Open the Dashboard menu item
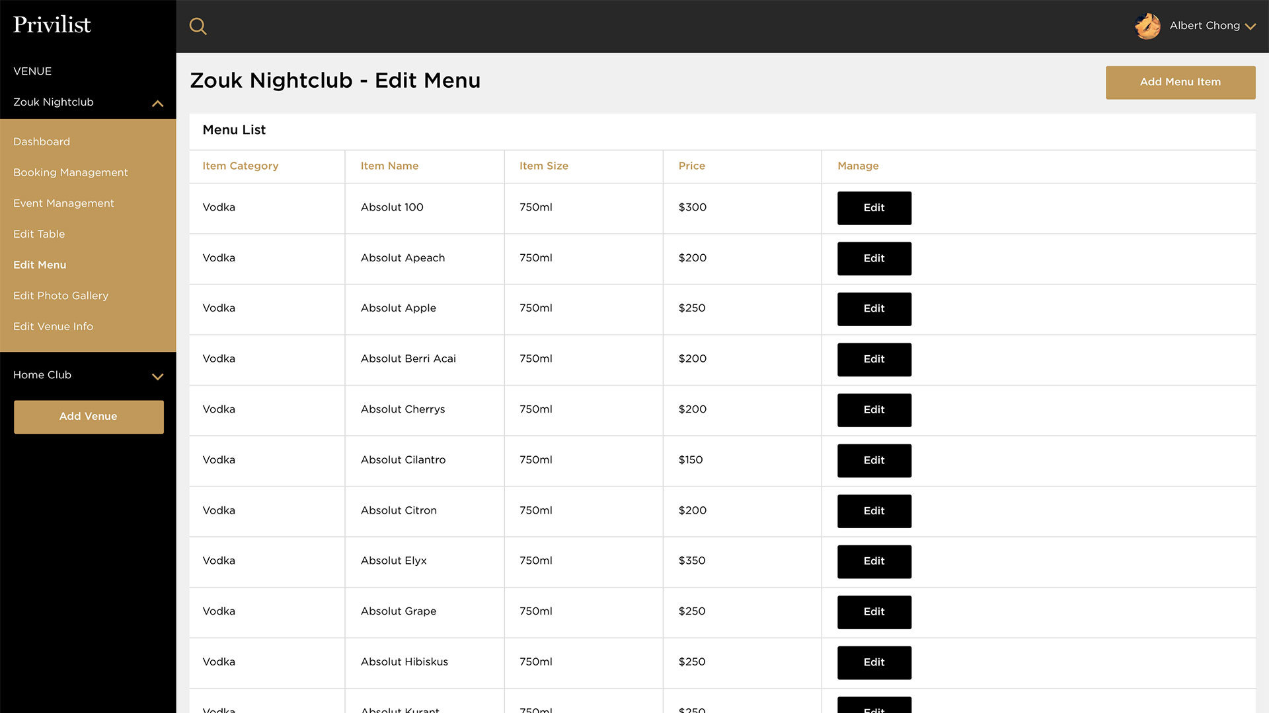 [42, 142]
